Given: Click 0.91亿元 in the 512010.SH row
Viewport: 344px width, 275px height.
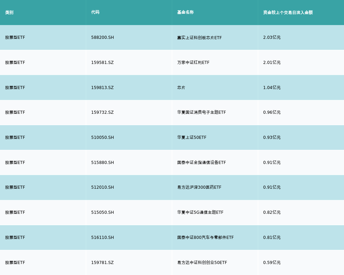Looking at the screenshot, I should pyautogui.click(x=272, y=187).
